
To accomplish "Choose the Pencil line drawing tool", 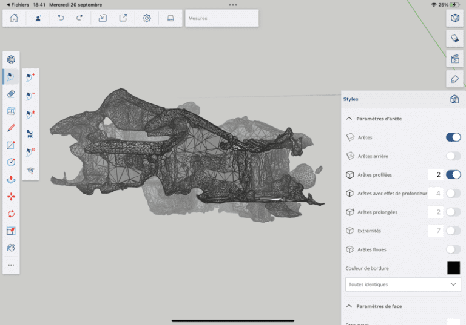I will [x=11, y=128].
